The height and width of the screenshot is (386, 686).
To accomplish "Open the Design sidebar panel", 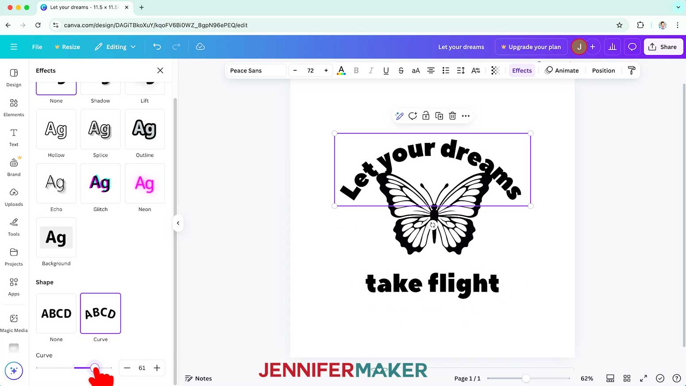I will point(14,77).
